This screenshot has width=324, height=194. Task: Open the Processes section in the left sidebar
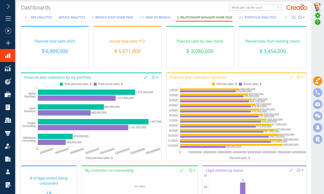pyautogui.click(x=8, y=30)
